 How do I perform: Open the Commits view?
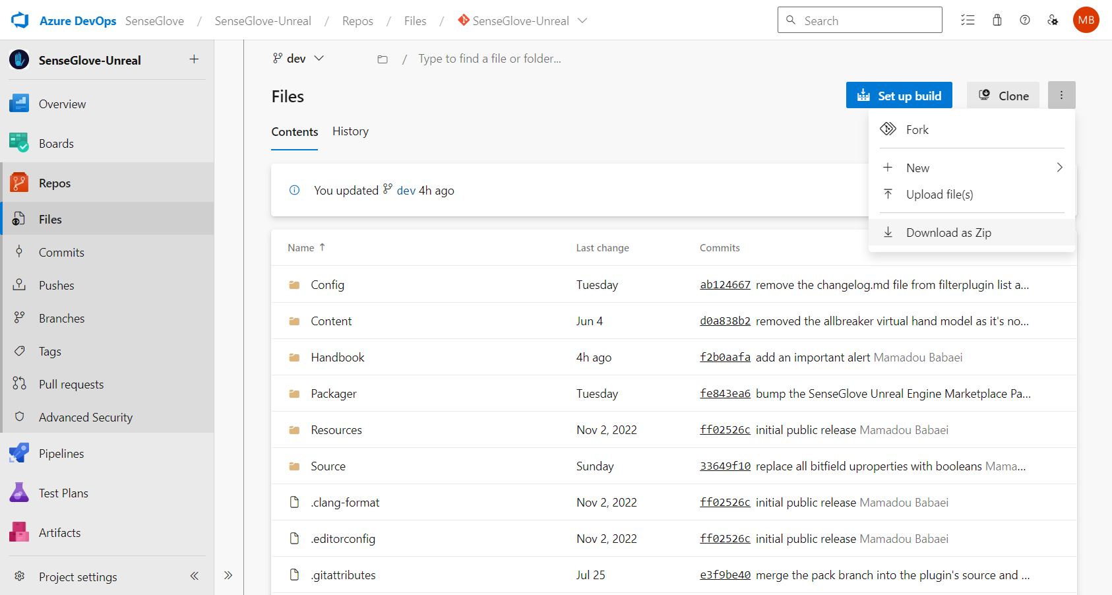(x=61, y=252)
